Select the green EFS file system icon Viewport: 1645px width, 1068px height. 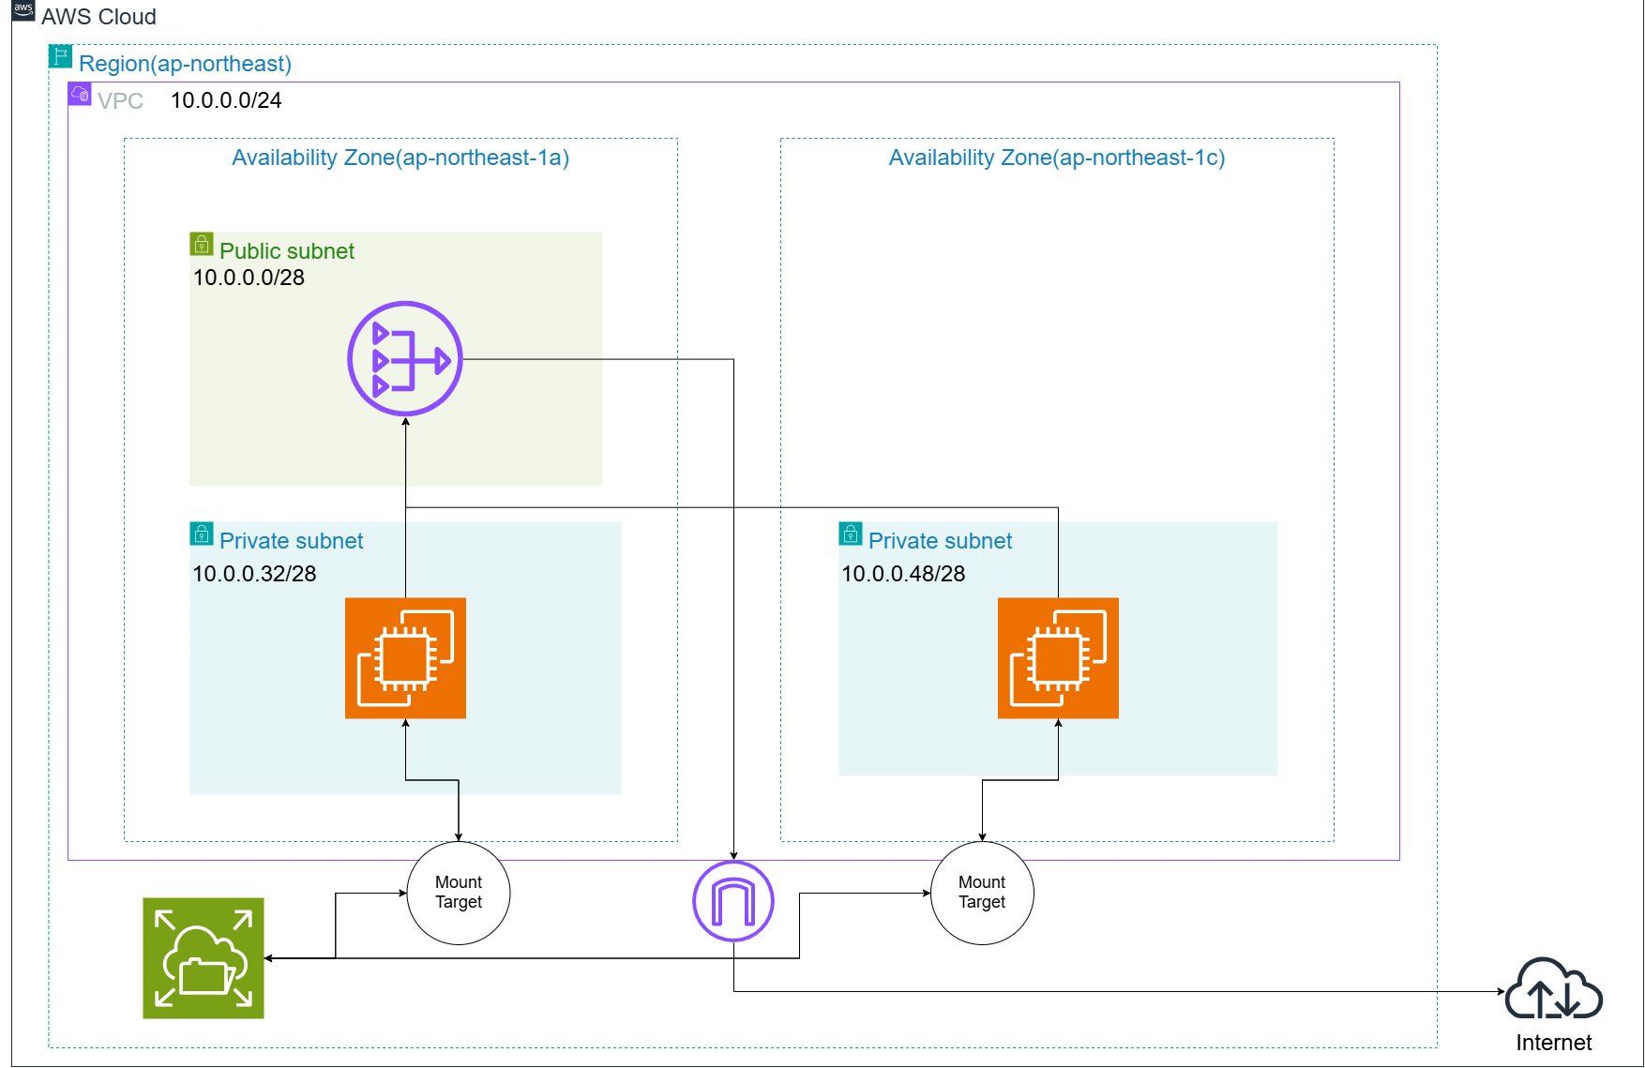click(x=204, y=958)
